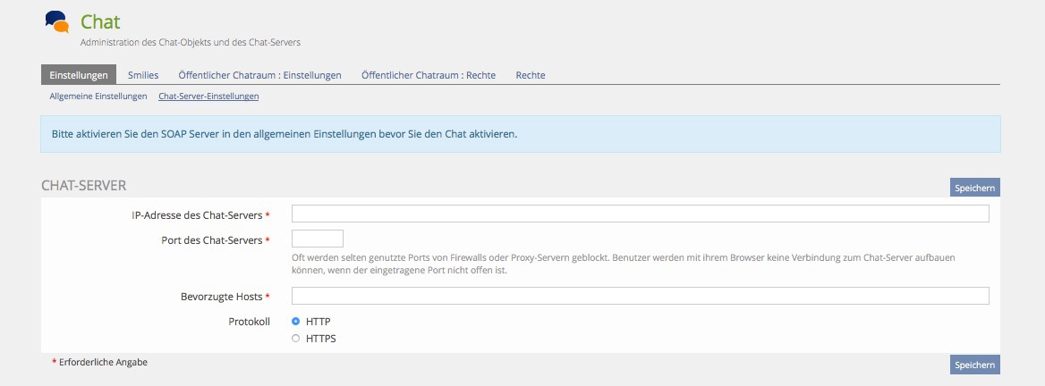Click the Protokoll label
1045x386 pixels.
(x=249, y=321)
